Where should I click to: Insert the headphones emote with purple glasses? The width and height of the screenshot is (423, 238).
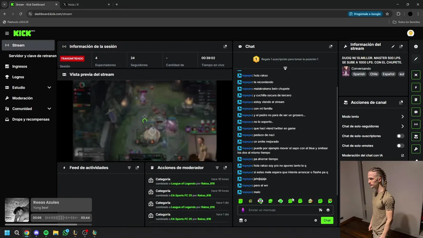(x=260, y=201)
